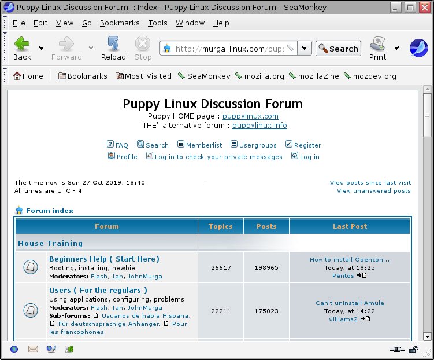The image size is (434, 360).
Task: Click the Memberlist icon
Action: [x=181, y=144]
